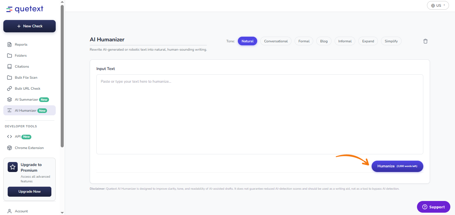Click the Account person icon
455x215 pixels.
tap(10, 211)
